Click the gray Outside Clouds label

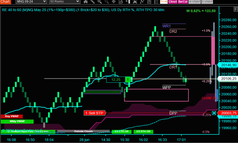tap(83, 131)
